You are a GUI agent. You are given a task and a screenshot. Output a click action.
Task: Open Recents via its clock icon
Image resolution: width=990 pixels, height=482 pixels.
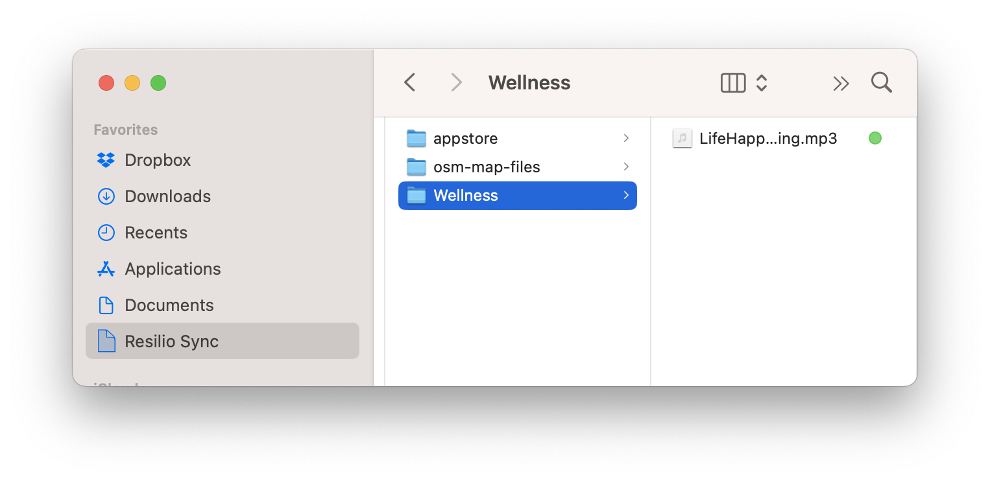pyautogui.click(x=106, y=233)
